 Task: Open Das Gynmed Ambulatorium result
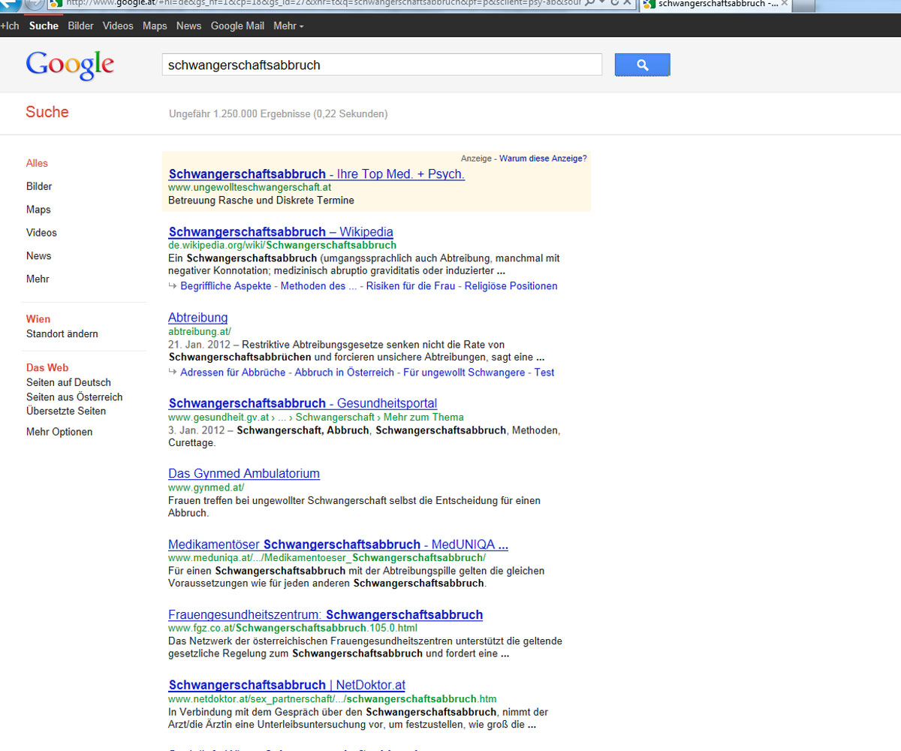[x=244, y=474]
